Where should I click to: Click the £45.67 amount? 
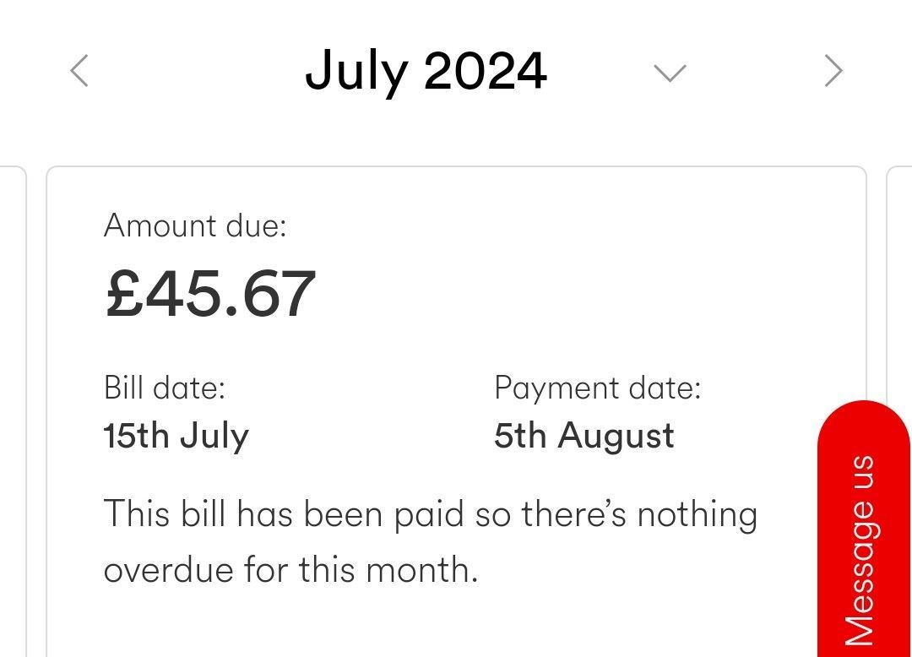[x=210, y=294]
